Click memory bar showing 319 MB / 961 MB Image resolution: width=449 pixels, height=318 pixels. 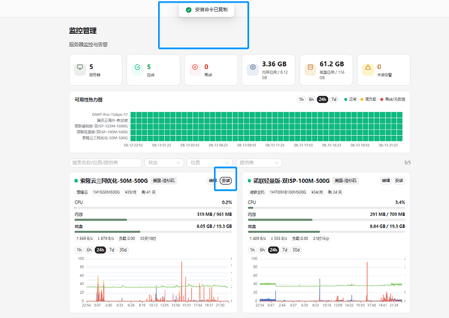tap(153, 220)
